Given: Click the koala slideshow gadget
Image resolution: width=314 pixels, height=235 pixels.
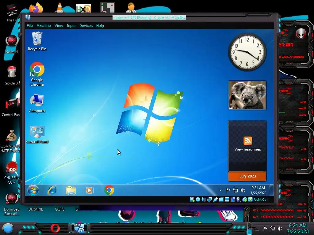Looking at the screenshot, I should point(247,95).
